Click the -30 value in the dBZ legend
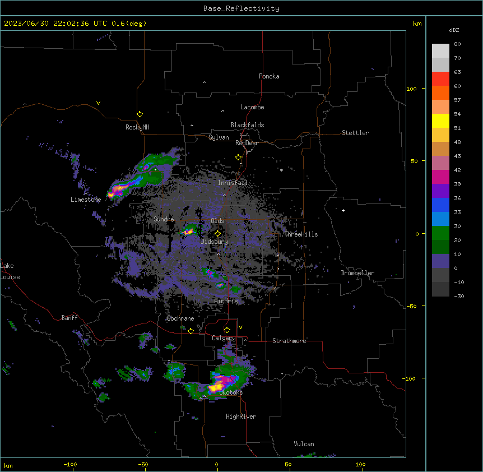This screenshot has width=483, height=472. 459,296
